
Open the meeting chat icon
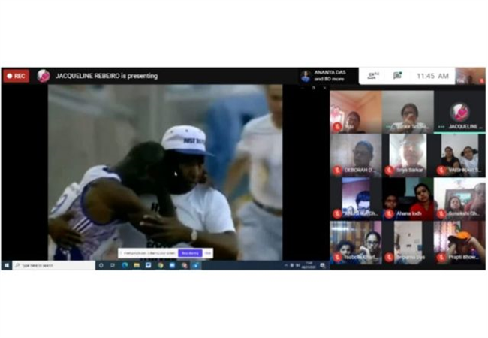[397, 76]
